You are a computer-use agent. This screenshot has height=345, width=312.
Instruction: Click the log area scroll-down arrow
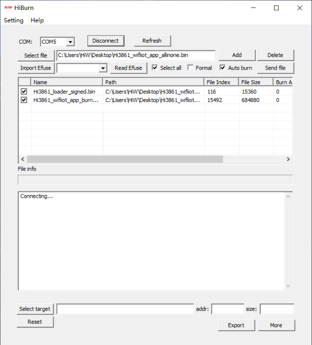point(288,286)
